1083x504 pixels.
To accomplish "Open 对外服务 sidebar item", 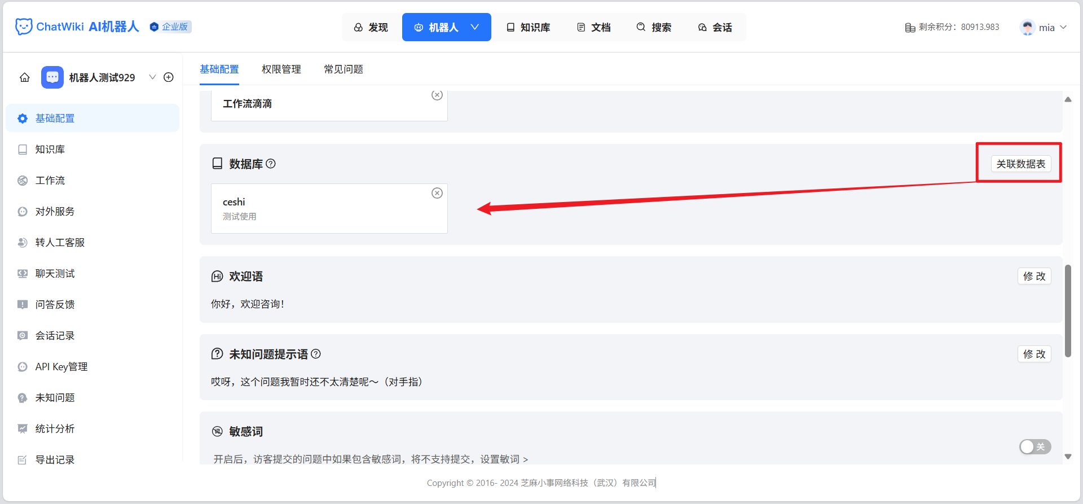I will (93, 211).
